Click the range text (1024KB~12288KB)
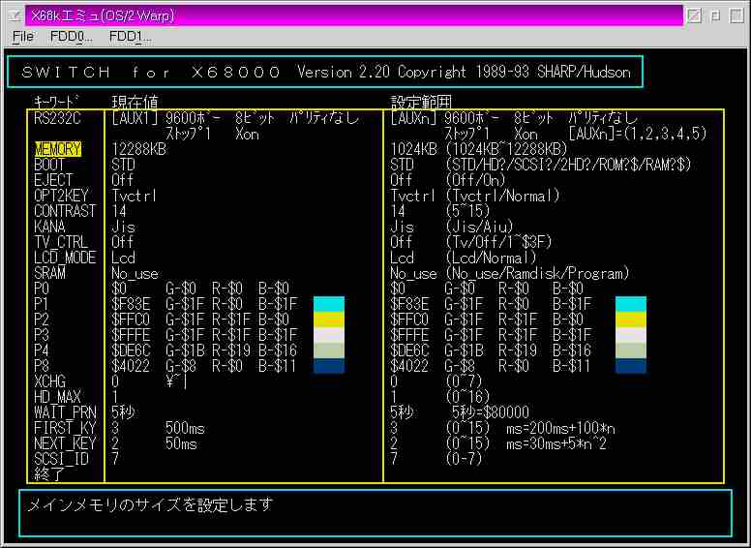Screen dimensions: 751x548 tap(507, 149)
